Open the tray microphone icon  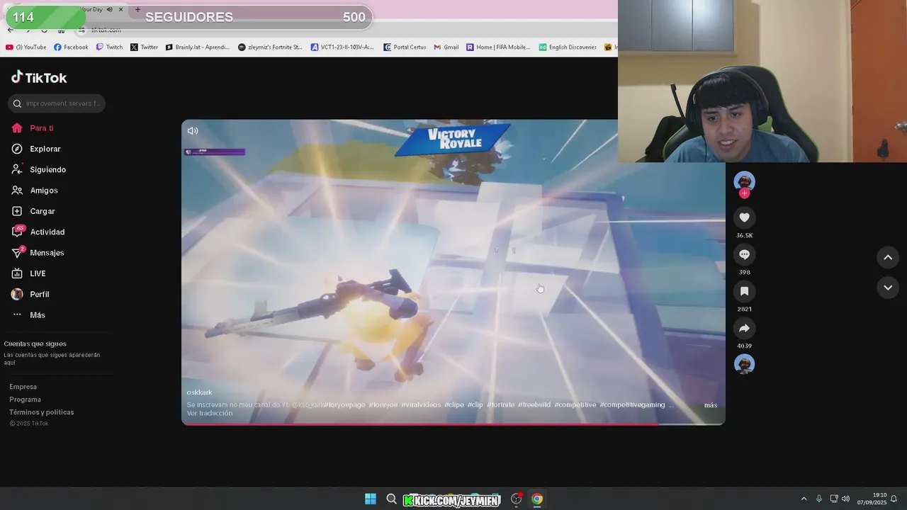pos(819,499)
